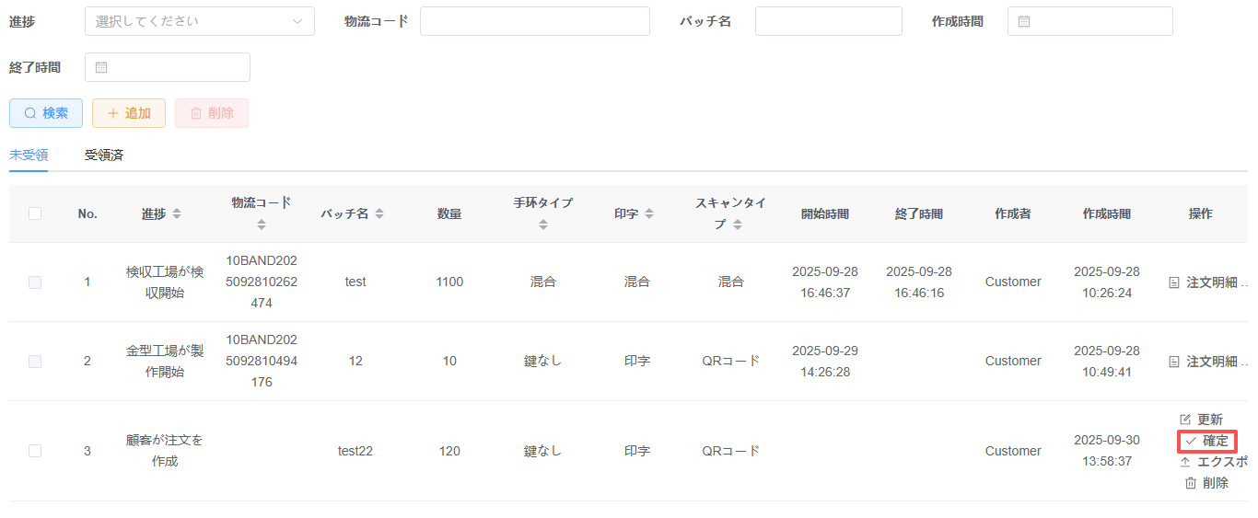Image resolution: width=1258 pixels, height=518 pixels.
Task: Focus the 物流コード input field
Action: pyautogui.click(x=534, y=21)
